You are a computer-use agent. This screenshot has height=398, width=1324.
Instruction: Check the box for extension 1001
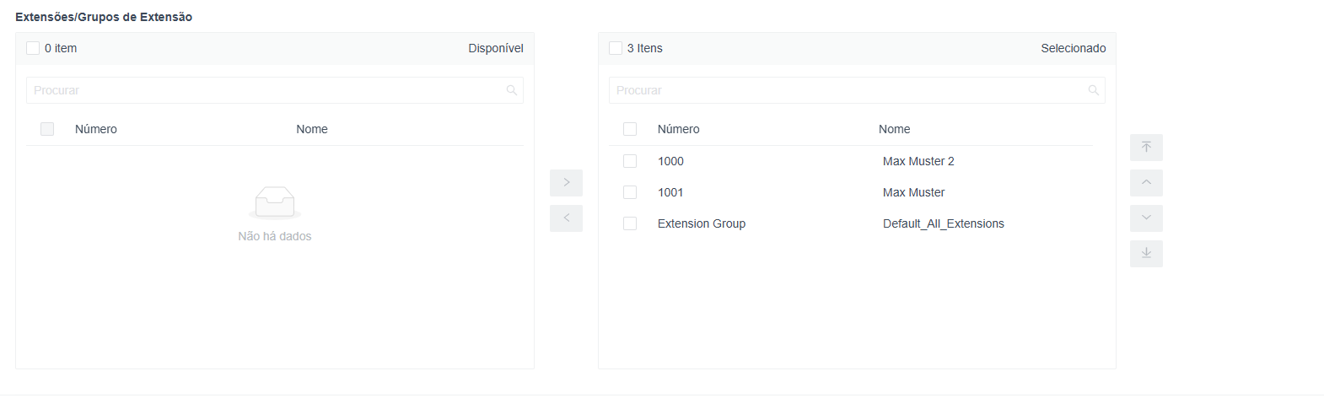click(630, 192)
